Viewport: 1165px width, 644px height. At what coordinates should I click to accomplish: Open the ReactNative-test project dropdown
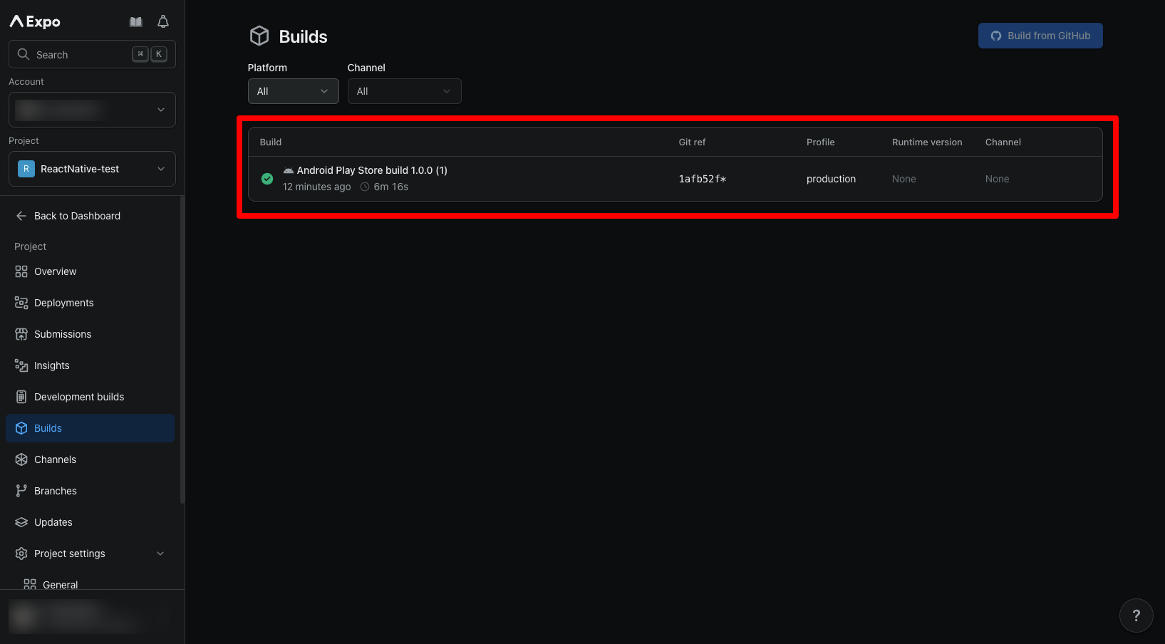pyautogui.click(x=92, y=169)
